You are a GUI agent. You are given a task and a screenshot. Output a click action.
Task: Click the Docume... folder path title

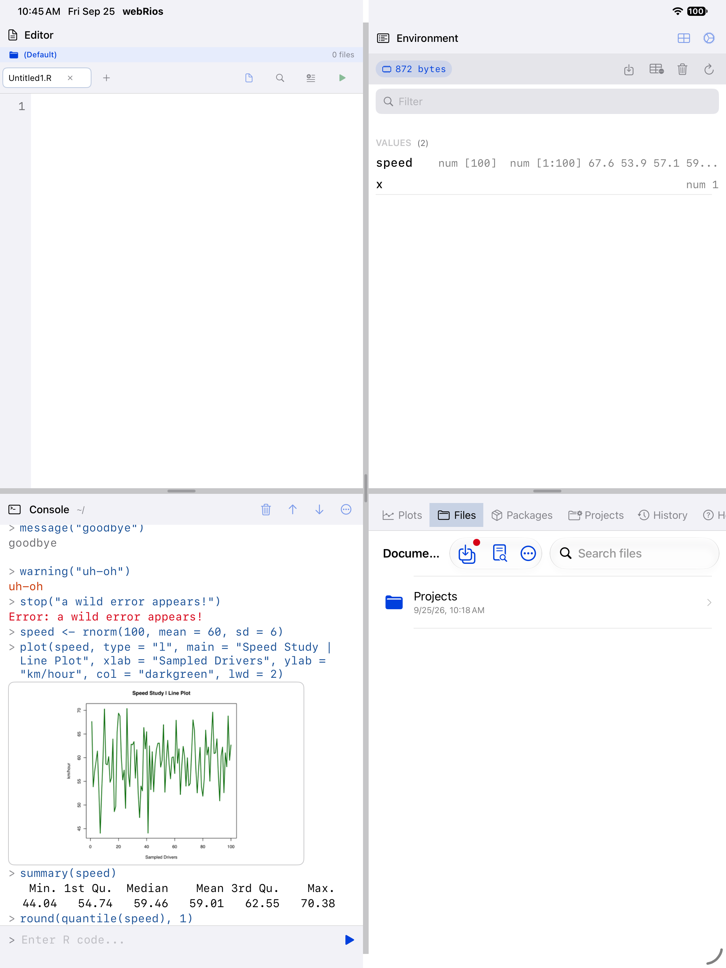pyautogui.click(x=411, y=553)
